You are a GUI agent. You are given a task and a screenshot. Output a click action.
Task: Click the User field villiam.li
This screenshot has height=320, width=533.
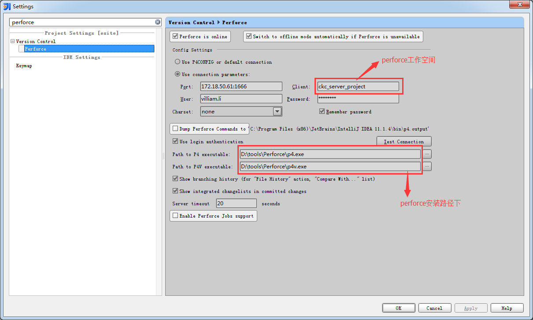pos(241,99)
